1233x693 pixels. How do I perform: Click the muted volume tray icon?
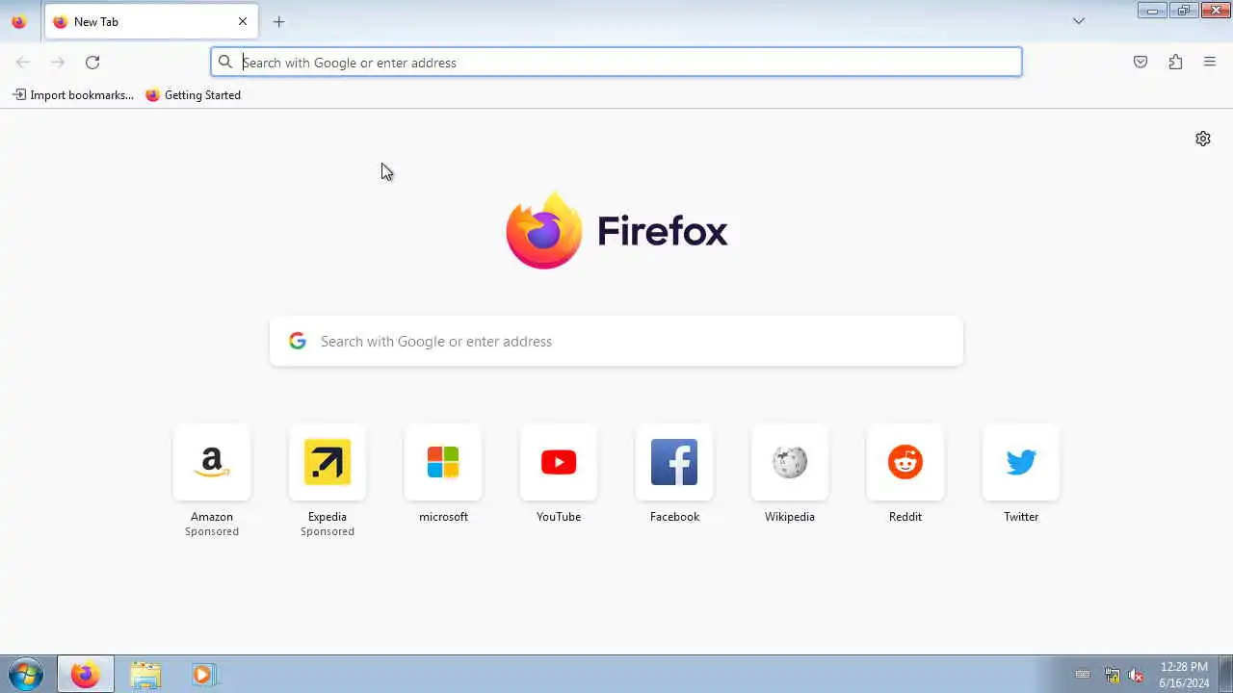tap(1136, 675)
